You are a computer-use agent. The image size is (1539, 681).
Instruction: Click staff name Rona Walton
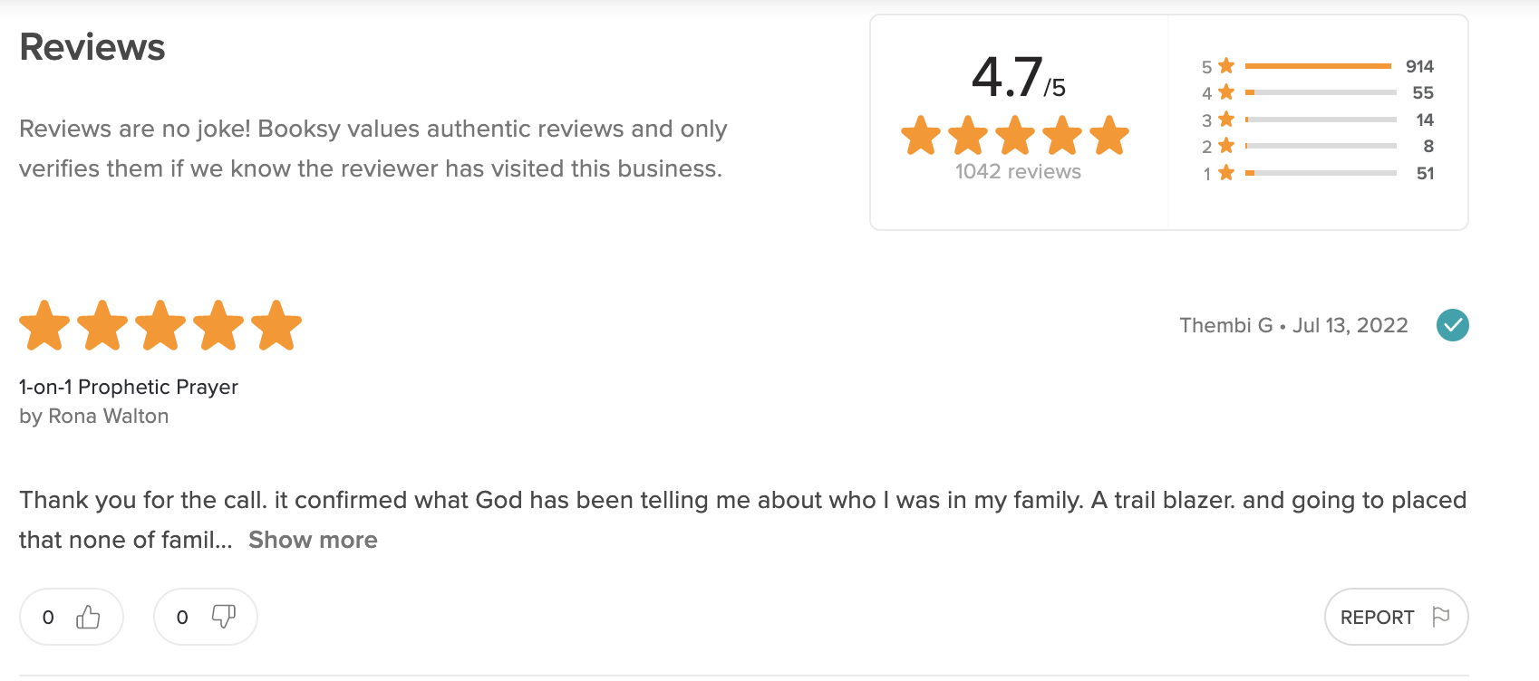point(108,416)
